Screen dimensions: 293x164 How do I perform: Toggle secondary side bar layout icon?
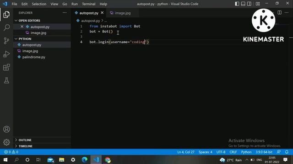click(249, 4)
